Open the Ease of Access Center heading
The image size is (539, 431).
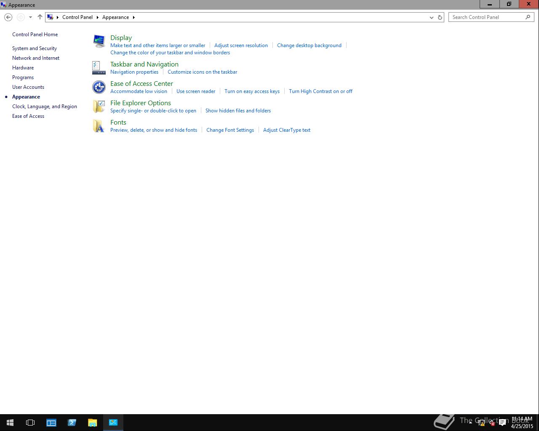click(x=141, y=84)
